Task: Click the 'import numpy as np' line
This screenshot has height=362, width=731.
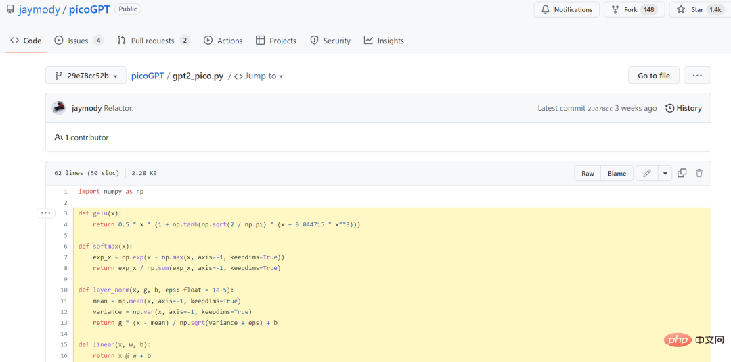Action: 111,191
